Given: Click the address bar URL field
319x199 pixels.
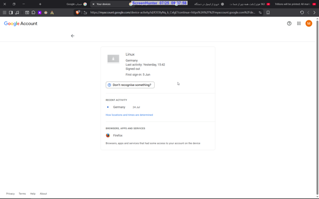Looking at the screenshot, I should (x=172, y=12).
